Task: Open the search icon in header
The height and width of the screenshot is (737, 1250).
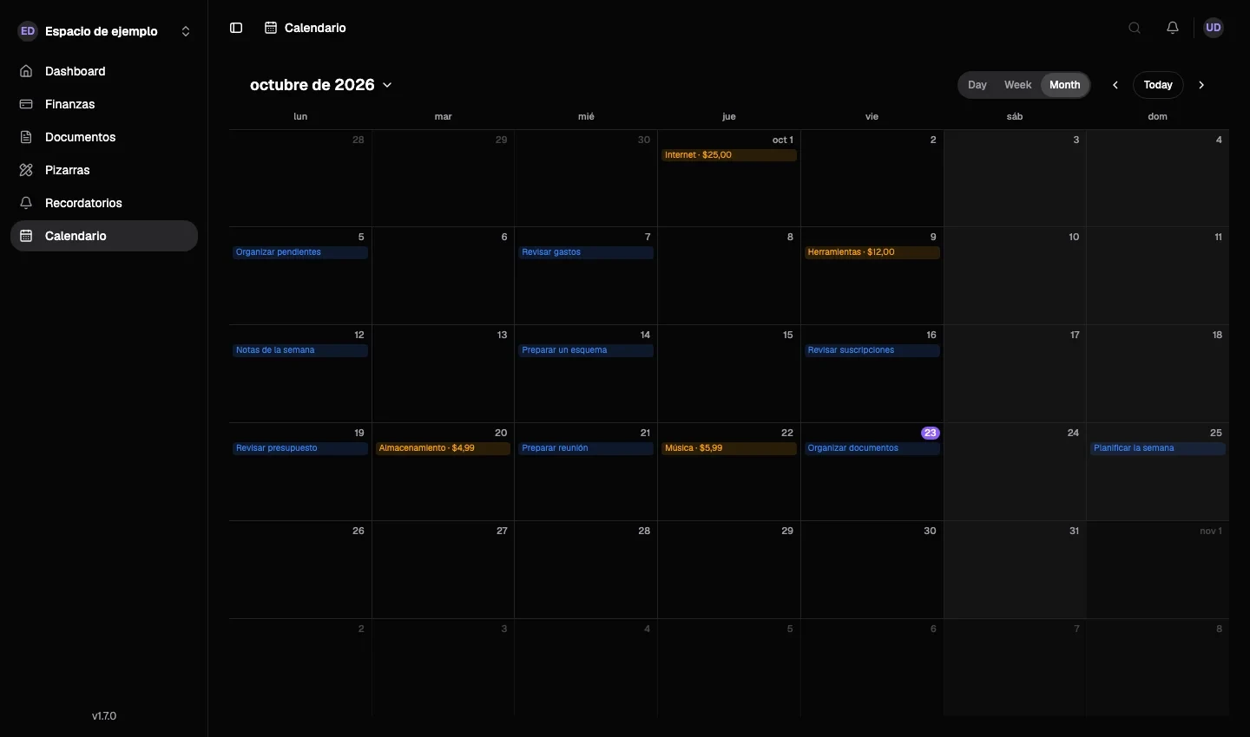Action: pyautogui.click(x=1135, y=28)
